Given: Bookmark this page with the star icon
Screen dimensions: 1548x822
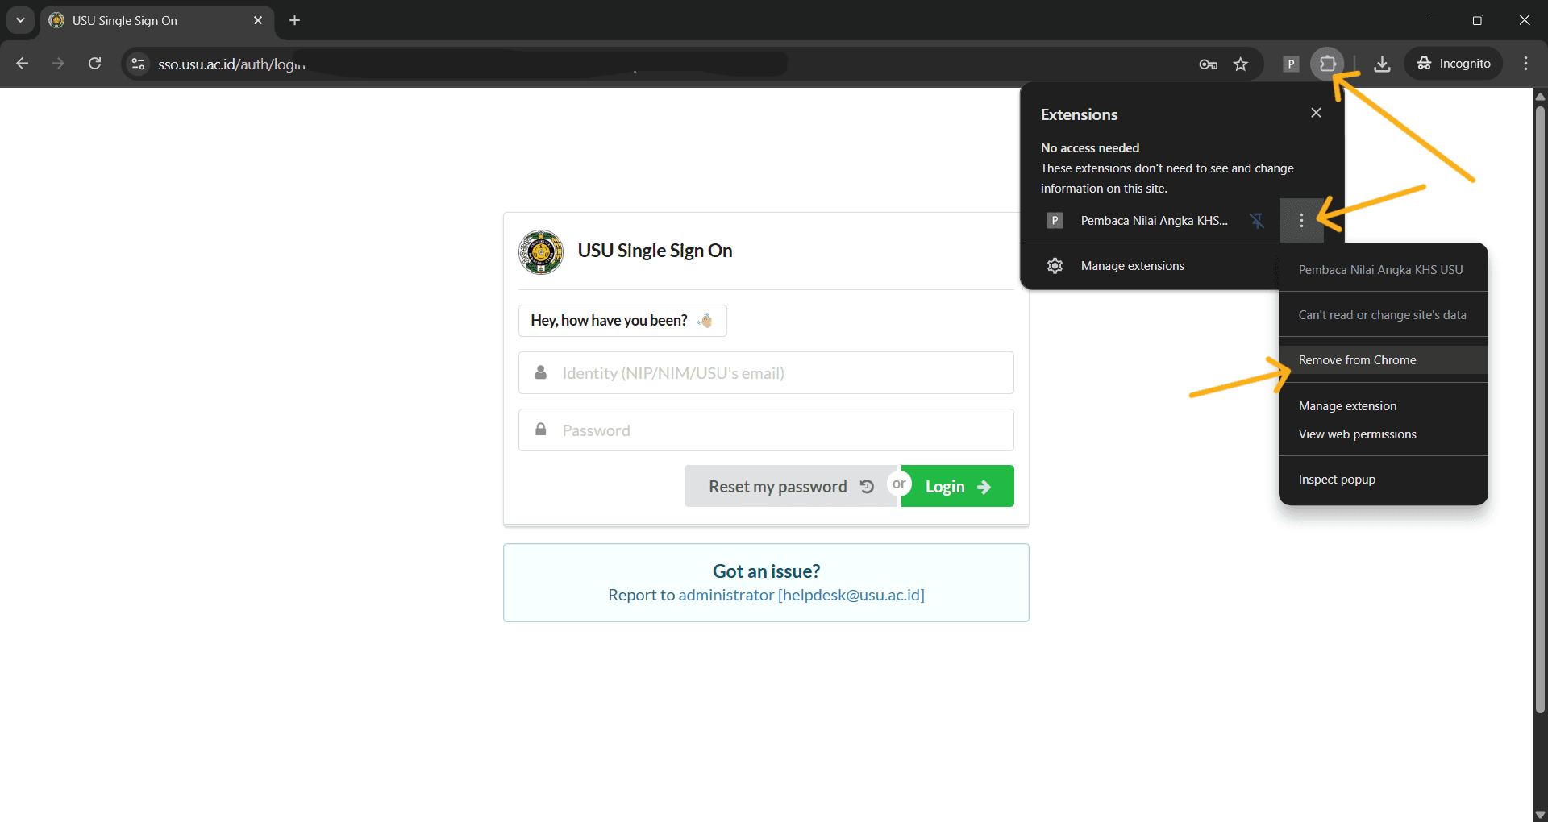Looking at the screenshot, I should 1241,64.
